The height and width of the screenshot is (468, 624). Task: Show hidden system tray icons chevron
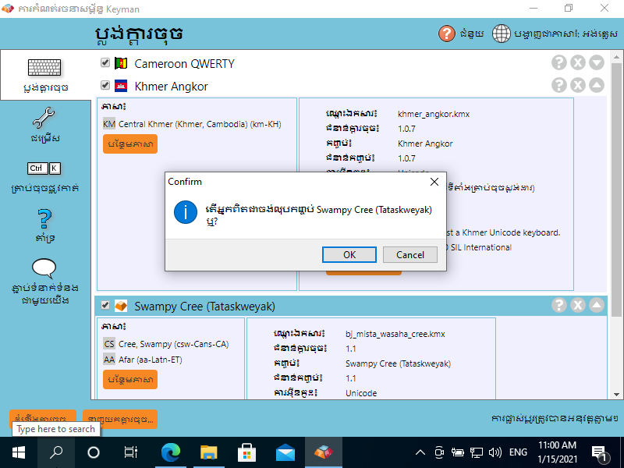(420, 452)
